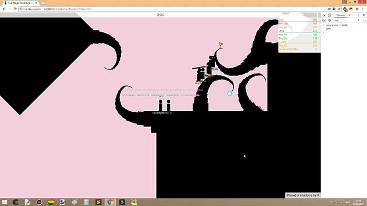Viewport: 367px width, 206px height.
Task: Reload the brofist.io page
Action: pyautogui.click(x=15, y=9)
